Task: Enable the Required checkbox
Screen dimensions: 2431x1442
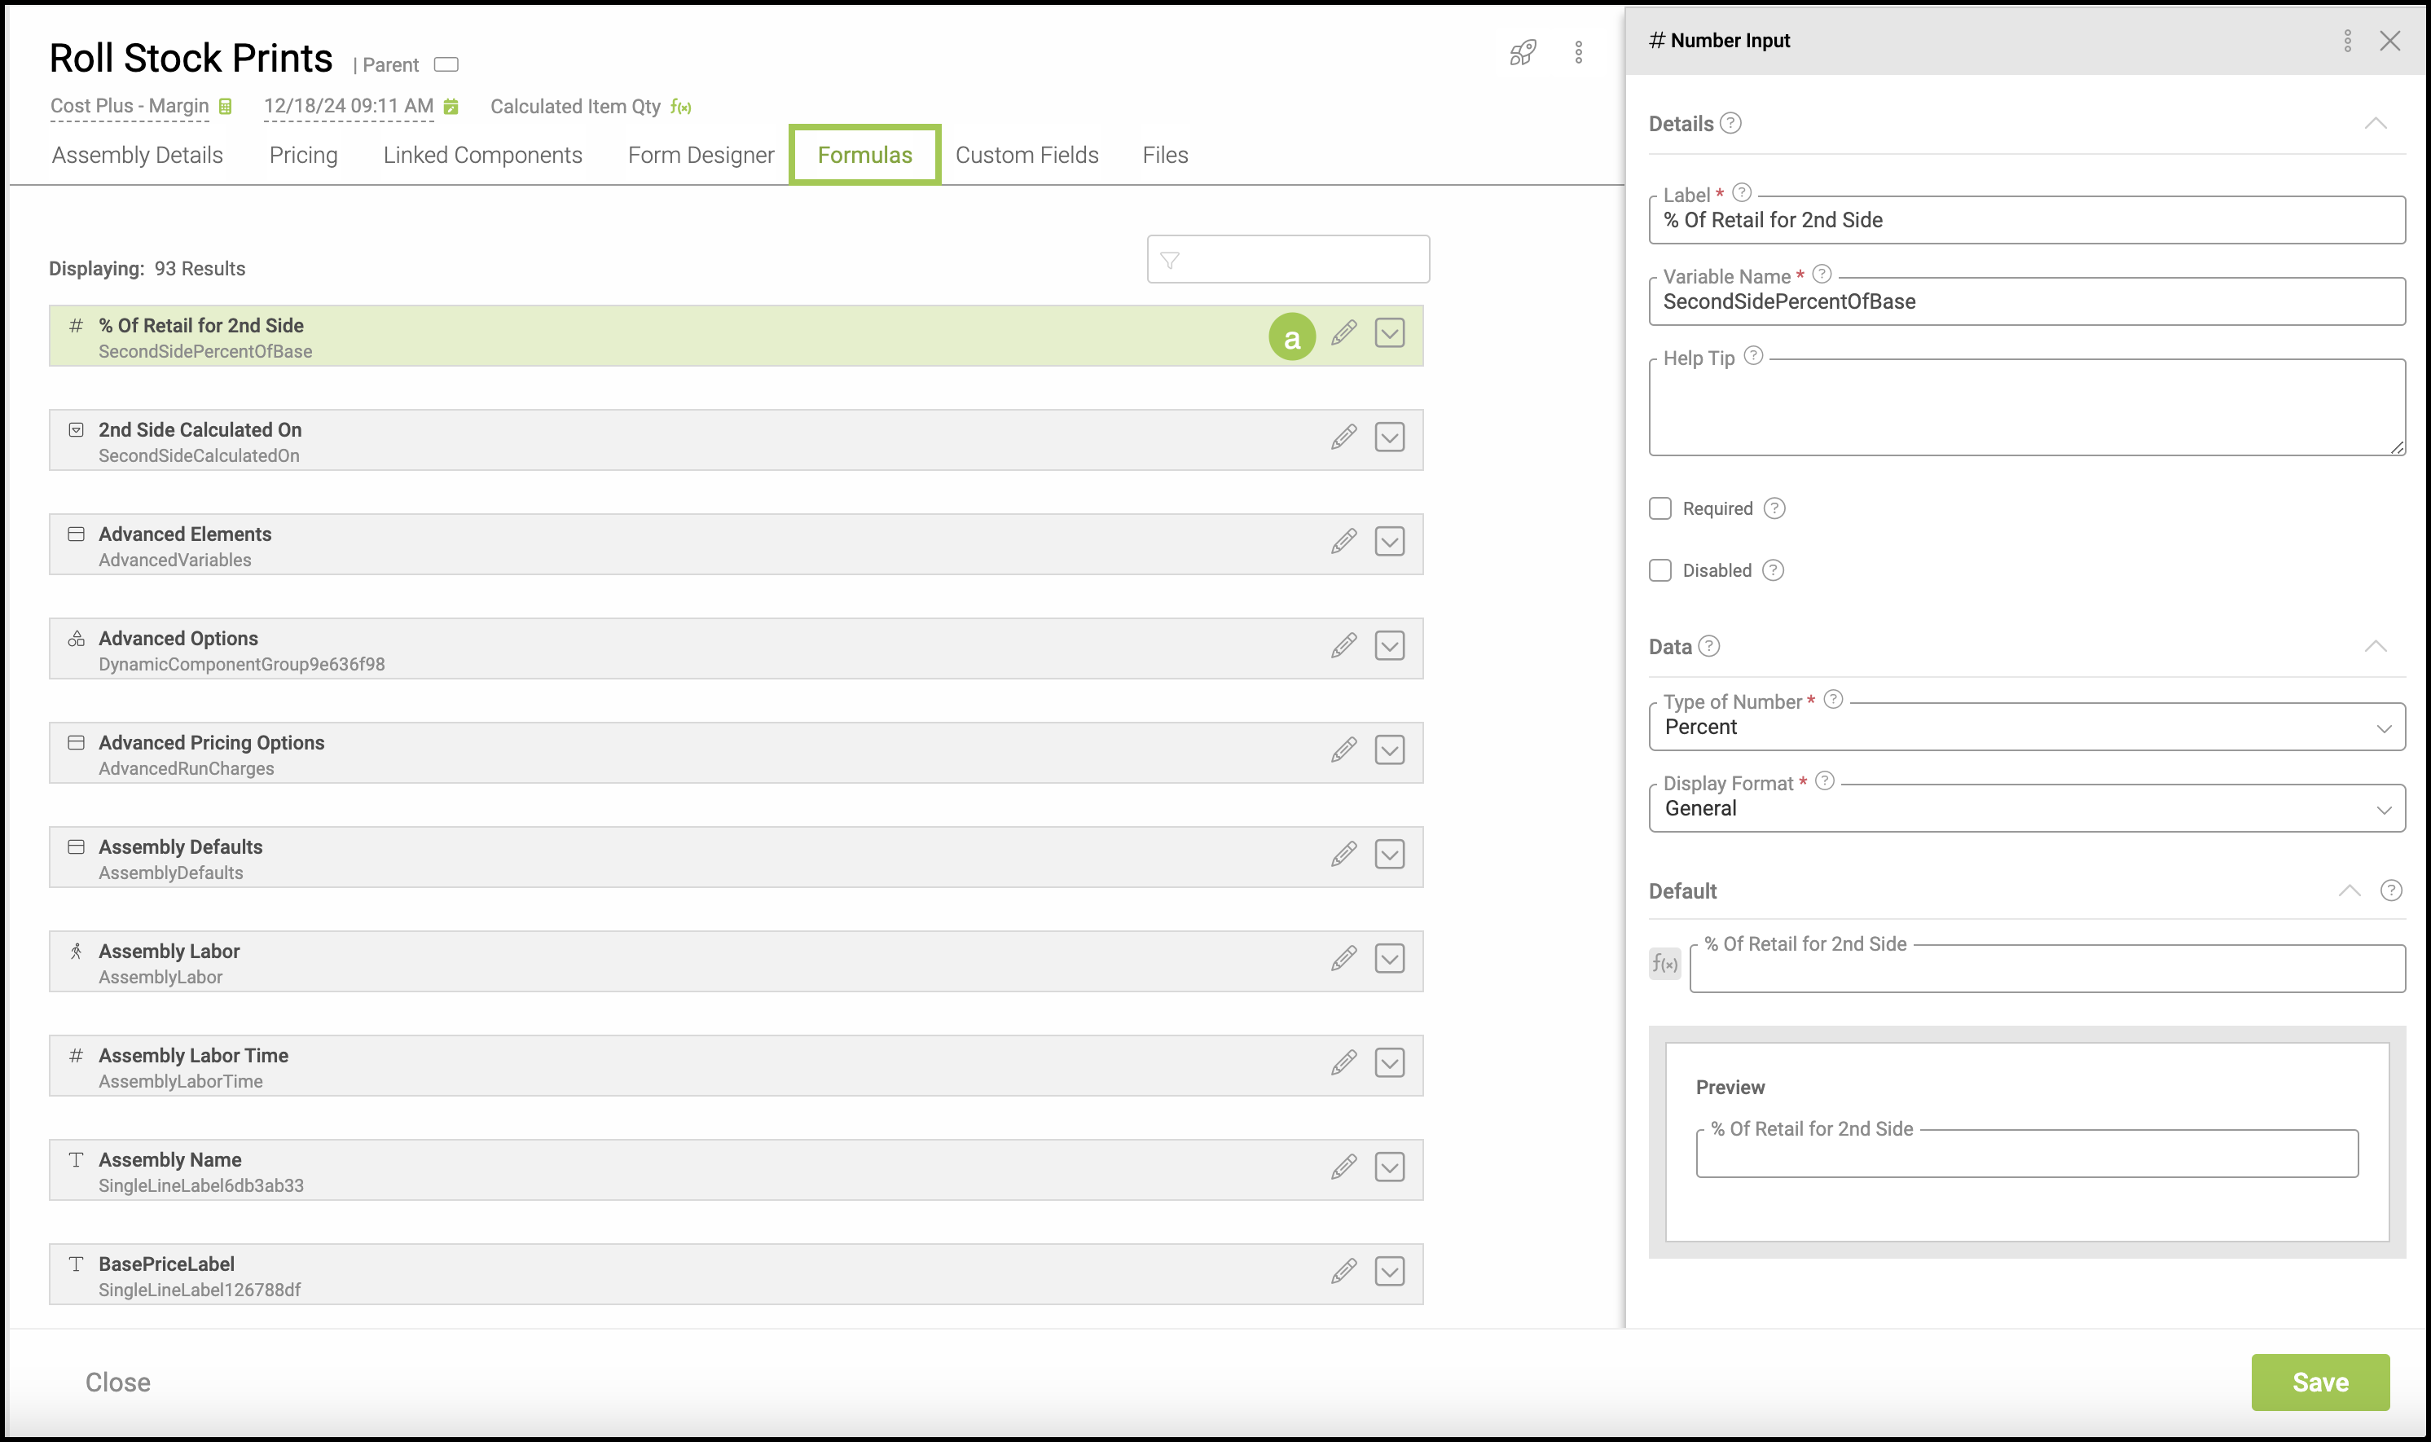Action: pos(1660,508)
